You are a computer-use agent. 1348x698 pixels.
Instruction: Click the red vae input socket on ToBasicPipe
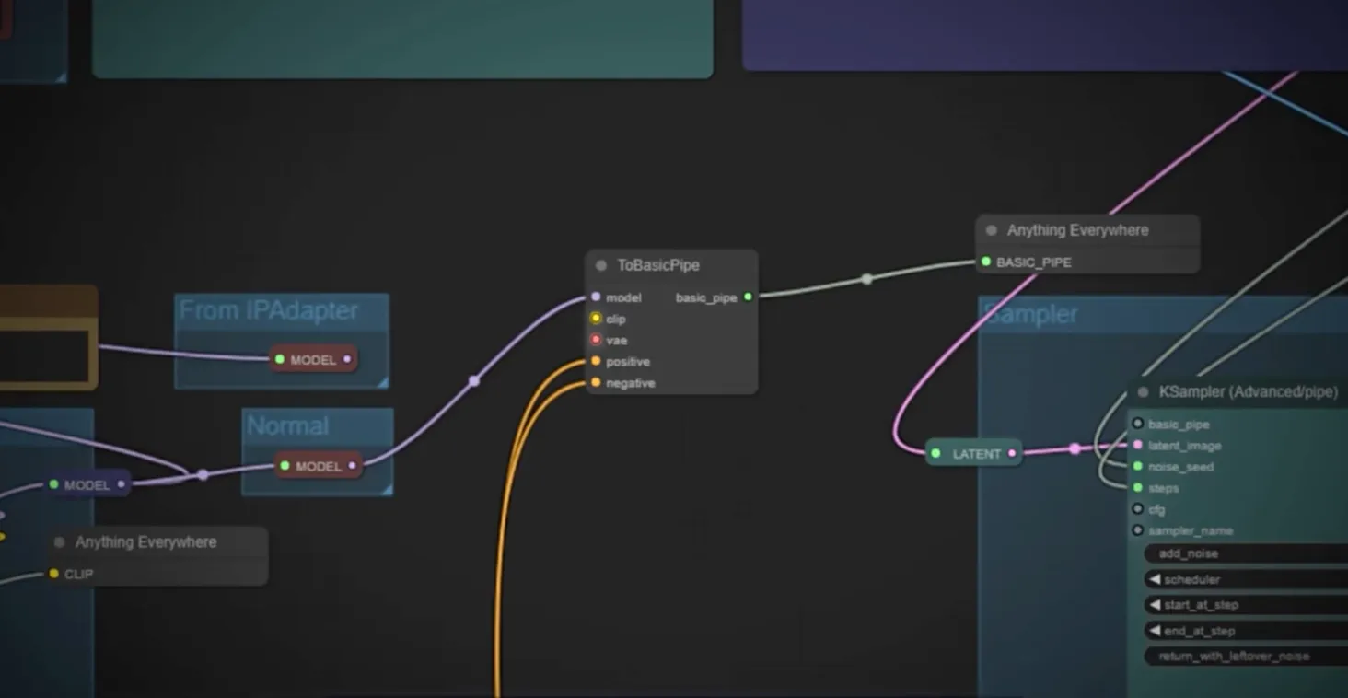pos(596,340)
